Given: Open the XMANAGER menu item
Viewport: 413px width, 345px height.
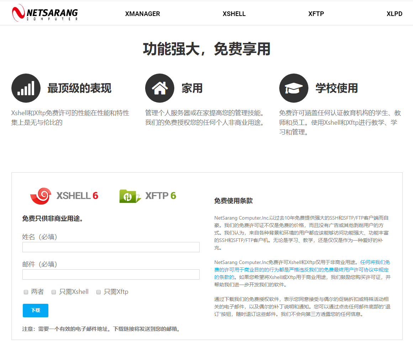Looking at the screenshot, I should click(143, 14).
